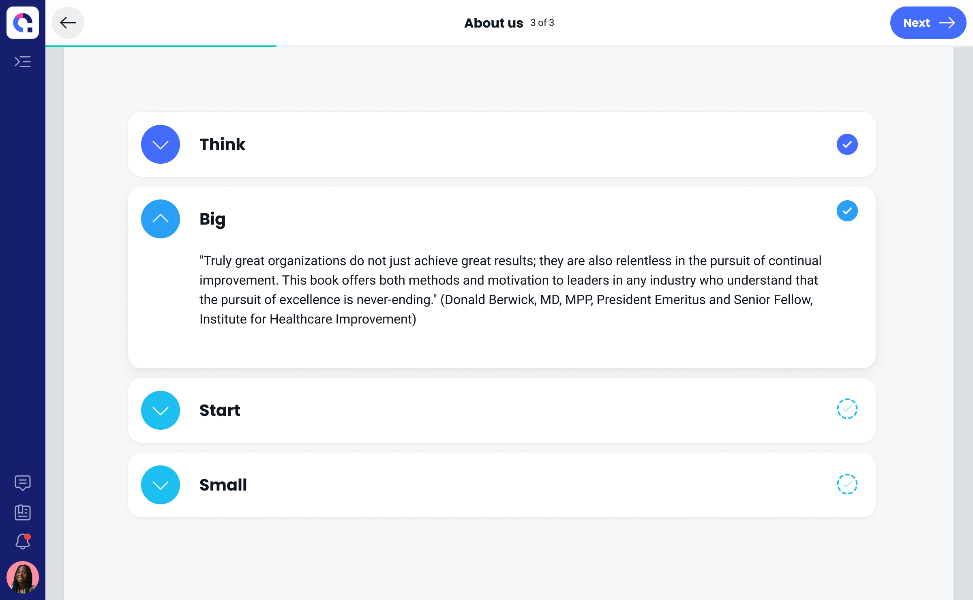Click the Think section title
The image size is (973, 600).
coord(222,144)
